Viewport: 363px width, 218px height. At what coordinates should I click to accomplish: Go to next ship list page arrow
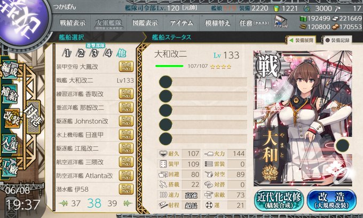tap(127, 204)
